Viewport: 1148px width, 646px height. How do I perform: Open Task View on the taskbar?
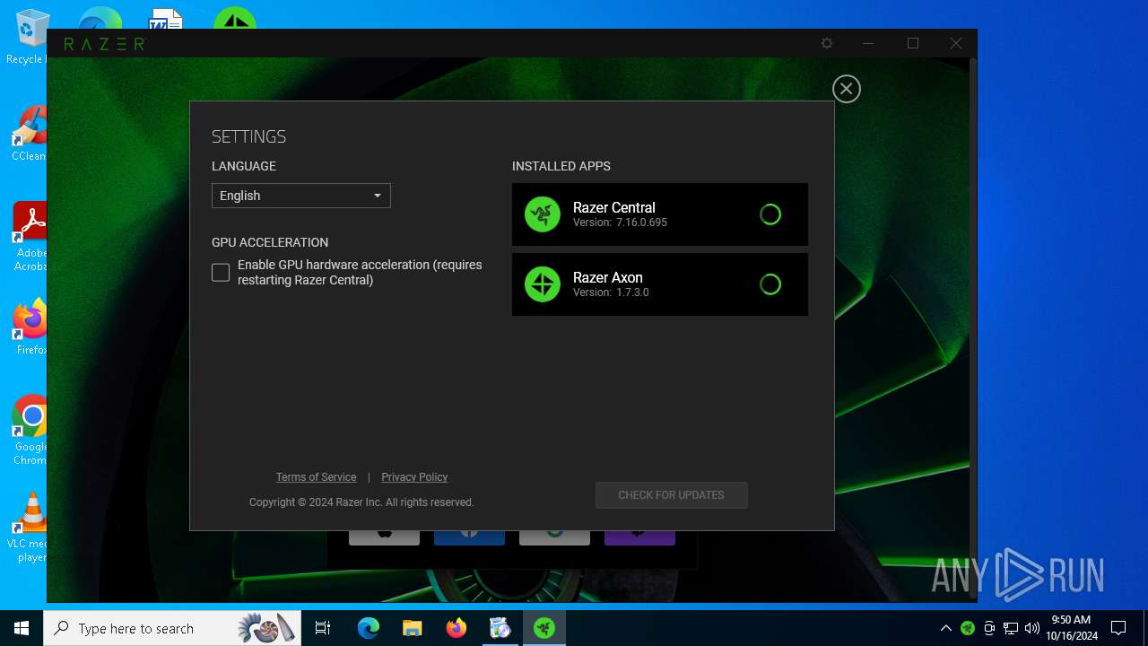(323, 628)
